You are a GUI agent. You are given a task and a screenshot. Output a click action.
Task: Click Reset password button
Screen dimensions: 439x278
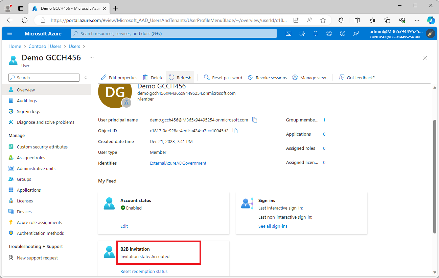[x=223, y=78]
